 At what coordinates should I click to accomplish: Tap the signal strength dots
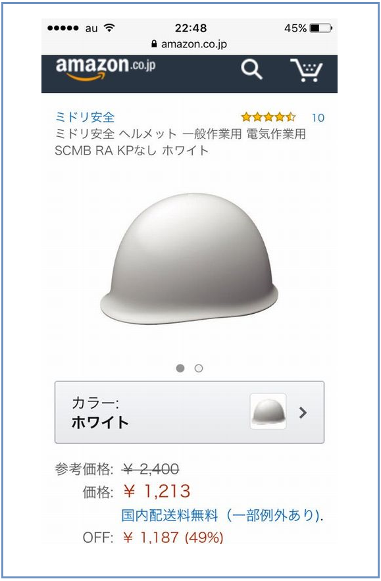(x=63, y=28)
